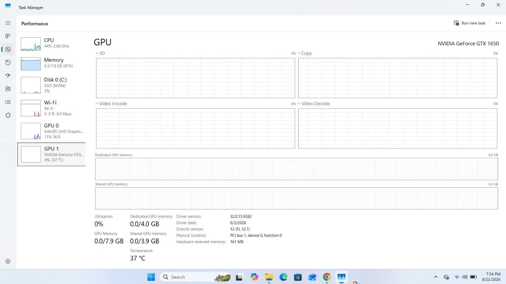Open the App history page icon
The width and height of the screenshot is (506, 284).
pyautogui.click(x=8, y=63)
